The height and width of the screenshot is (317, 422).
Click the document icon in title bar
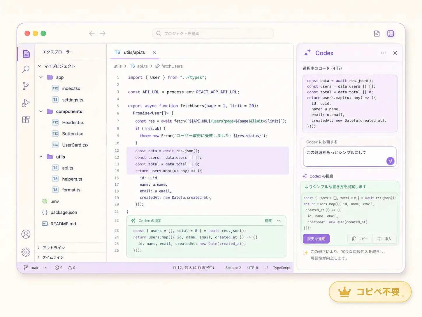click(377, 34)
